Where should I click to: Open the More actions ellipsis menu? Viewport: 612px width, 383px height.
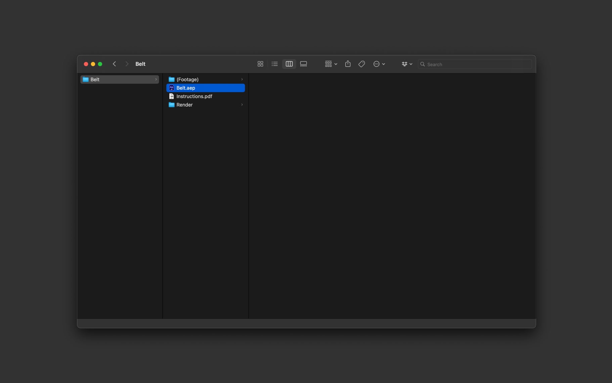[379, 64]
